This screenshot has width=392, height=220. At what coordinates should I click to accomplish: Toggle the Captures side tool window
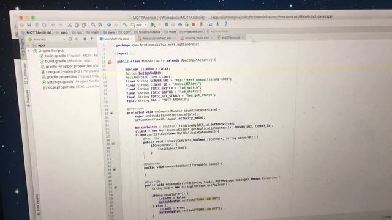tap(28, 98)
